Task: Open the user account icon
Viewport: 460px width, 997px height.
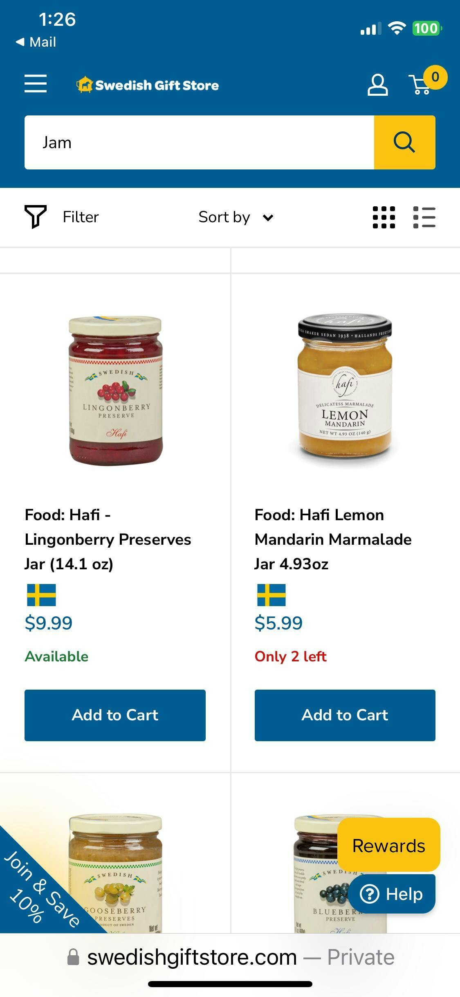Action: click(x=377, y=85)
